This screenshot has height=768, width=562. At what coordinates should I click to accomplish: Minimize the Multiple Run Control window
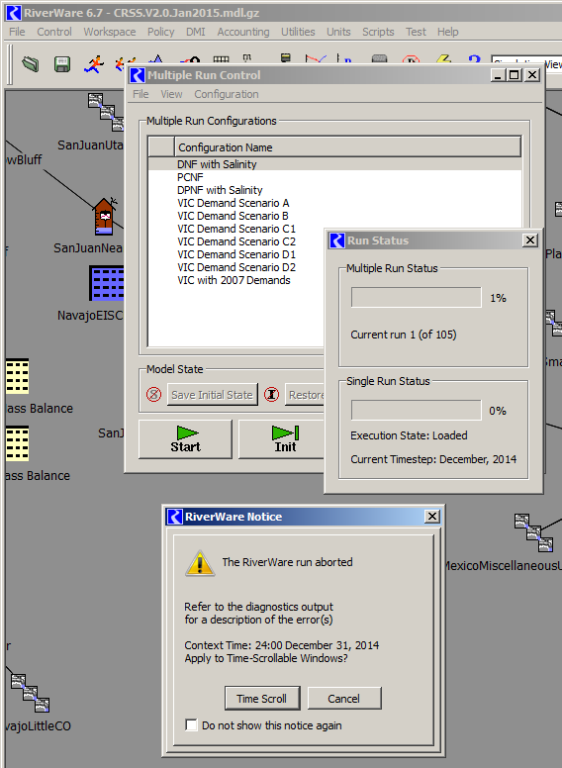[499, 75]
